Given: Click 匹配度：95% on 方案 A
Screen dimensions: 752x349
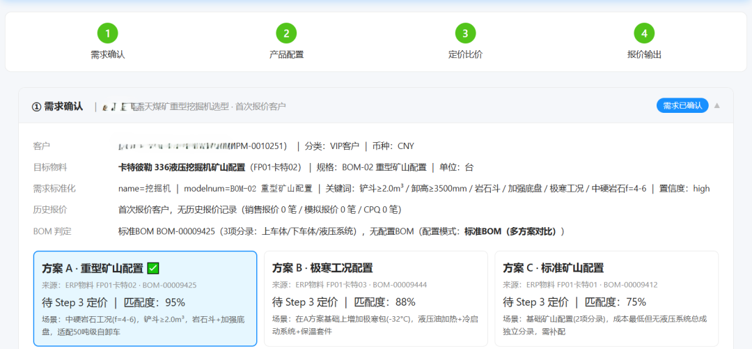Looking at the screenshot, I should 155,302.
